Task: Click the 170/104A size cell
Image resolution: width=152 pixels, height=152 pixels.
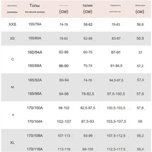Action: point(35,122)
